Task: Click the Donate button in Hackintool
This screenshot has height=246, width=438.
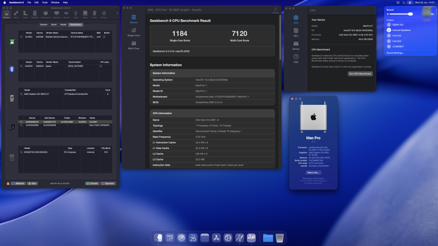Action: (x=92, y=184)
